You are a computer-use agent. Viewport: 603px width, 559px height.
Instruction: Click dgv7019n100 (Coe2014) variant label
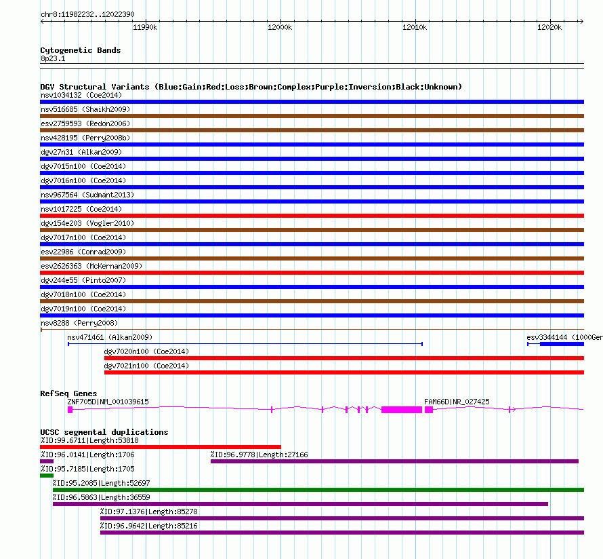[x=83, y=309]
